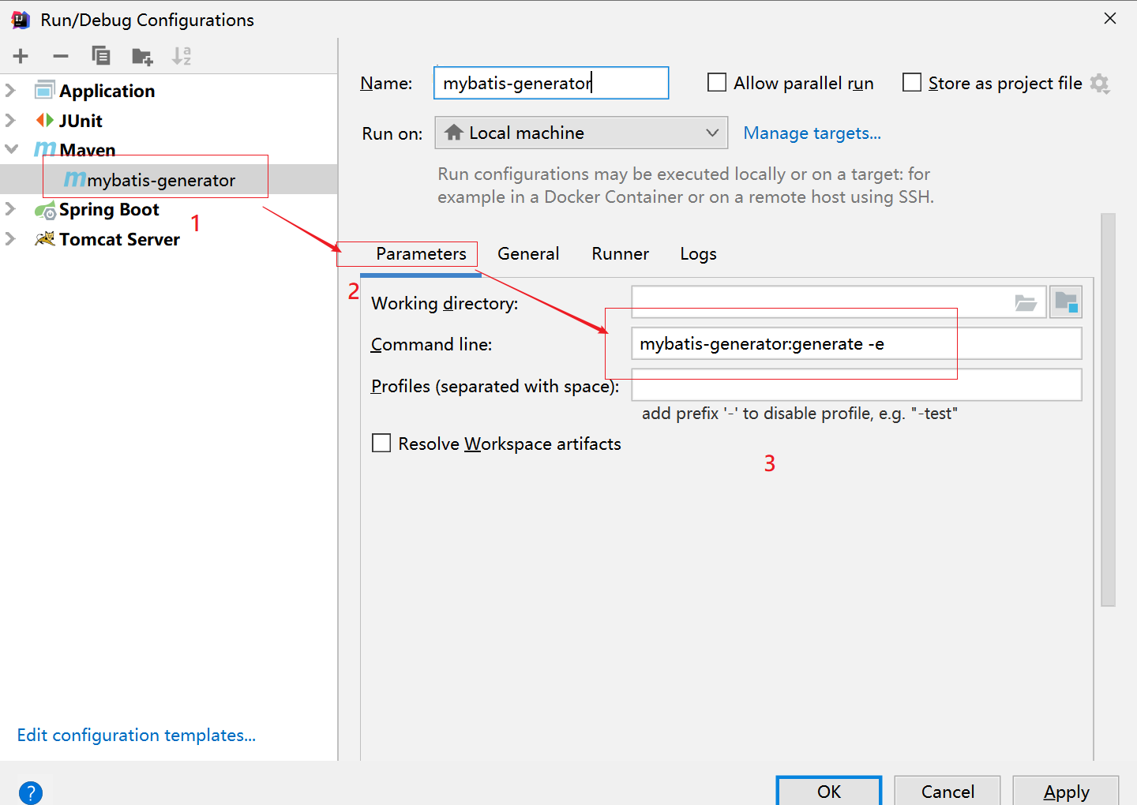Screen dimensions: 1137x805
Task: Collapse the Maven node
Action: (11, 149)
